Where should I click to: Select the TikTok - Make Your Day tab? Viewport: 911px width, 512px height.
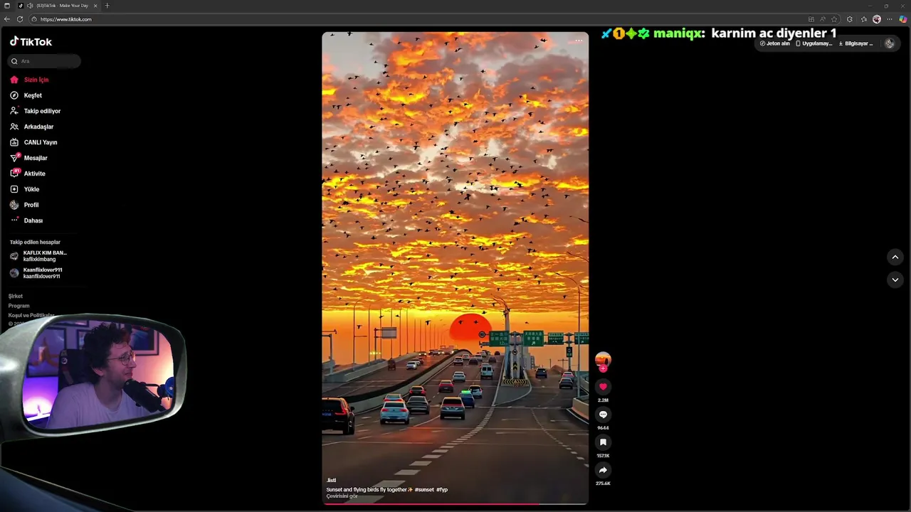(57, 6)
